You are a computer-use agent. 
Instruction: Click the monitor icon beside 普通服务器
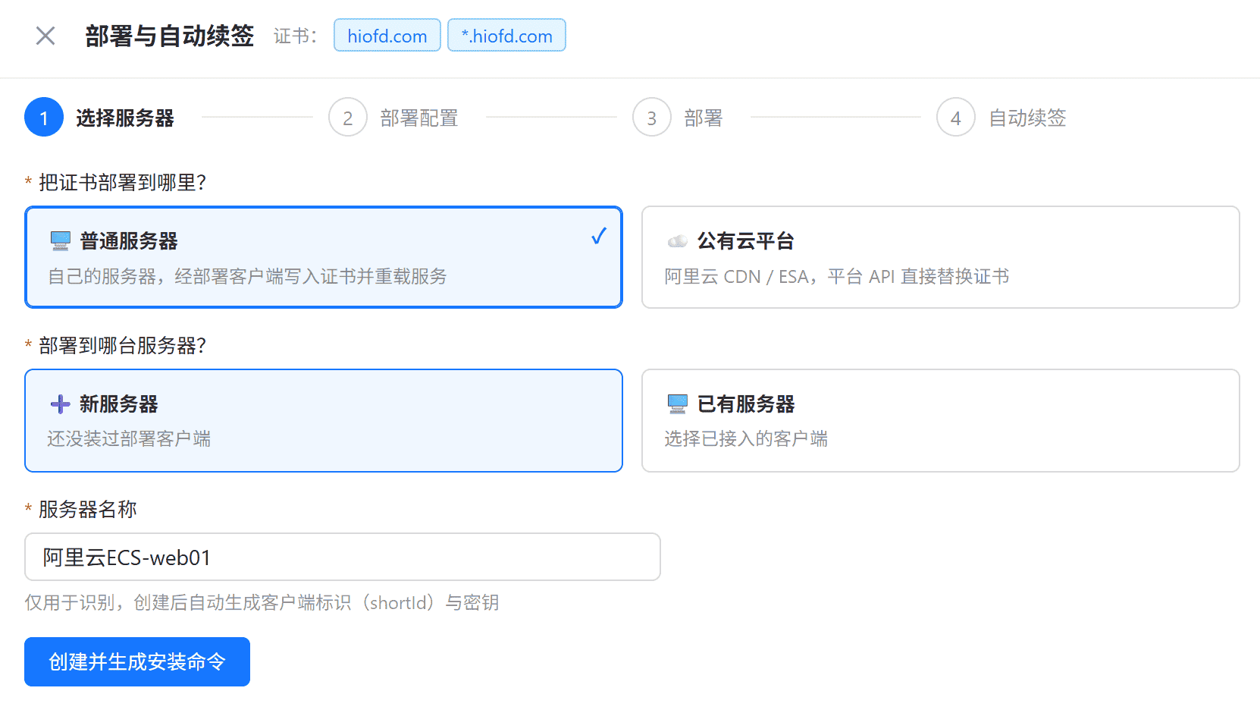tap(61, 241)
